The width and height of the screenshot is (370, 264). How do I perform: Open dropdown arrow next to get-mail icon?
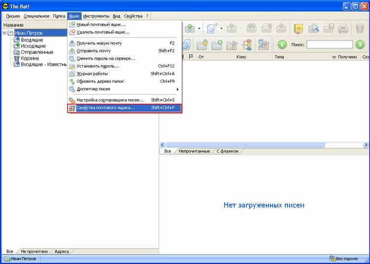coord(199,29)
